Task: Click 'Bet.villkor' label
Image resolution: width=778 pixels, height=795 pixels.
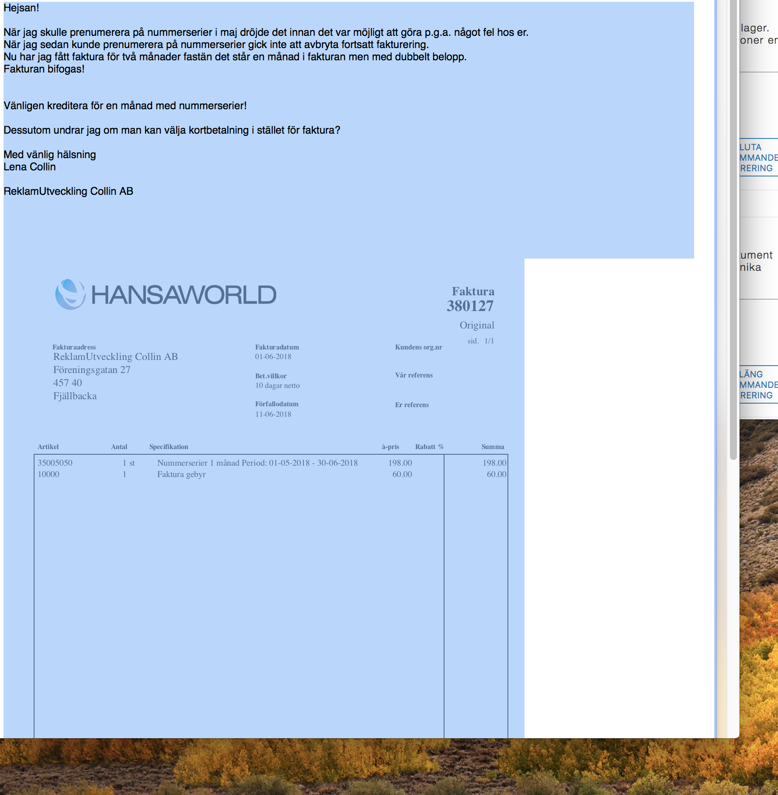Action: tap(271, 376)
